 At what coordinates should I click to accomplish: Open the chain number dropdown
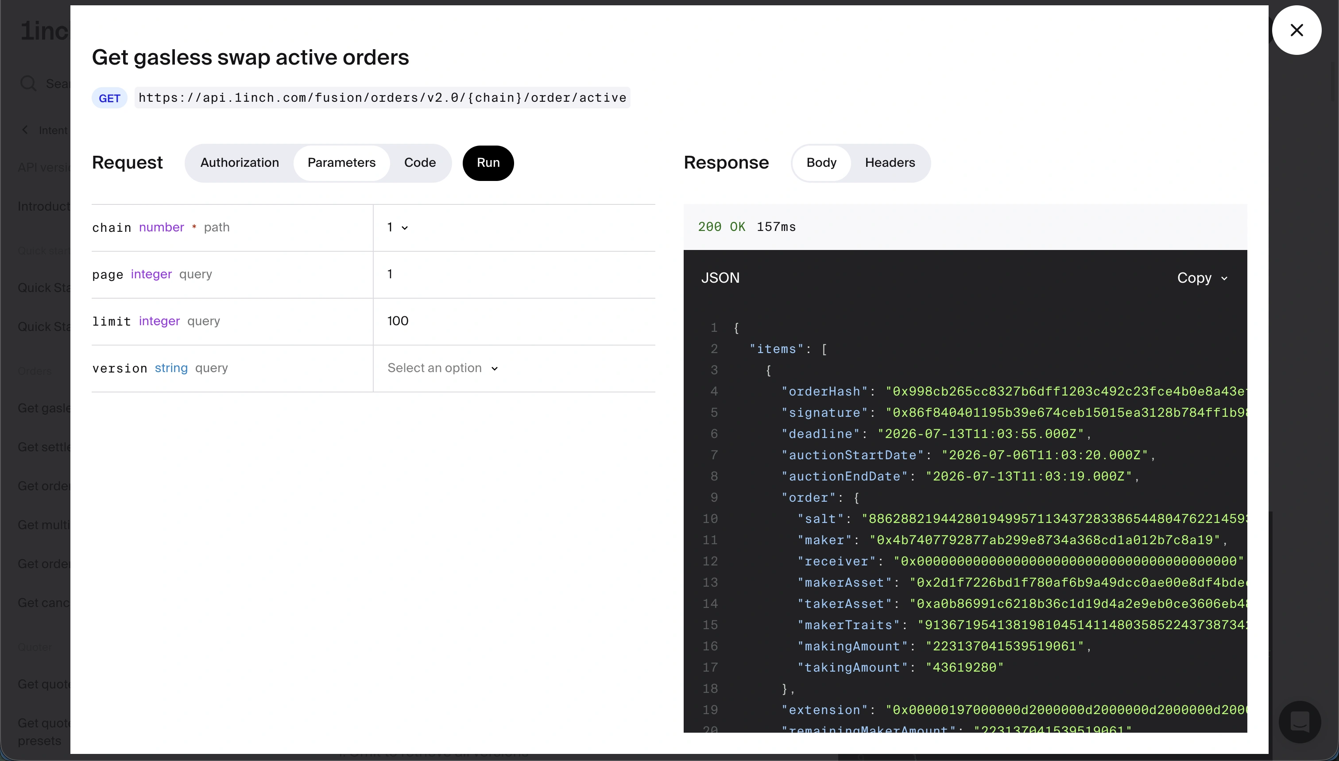398,227
